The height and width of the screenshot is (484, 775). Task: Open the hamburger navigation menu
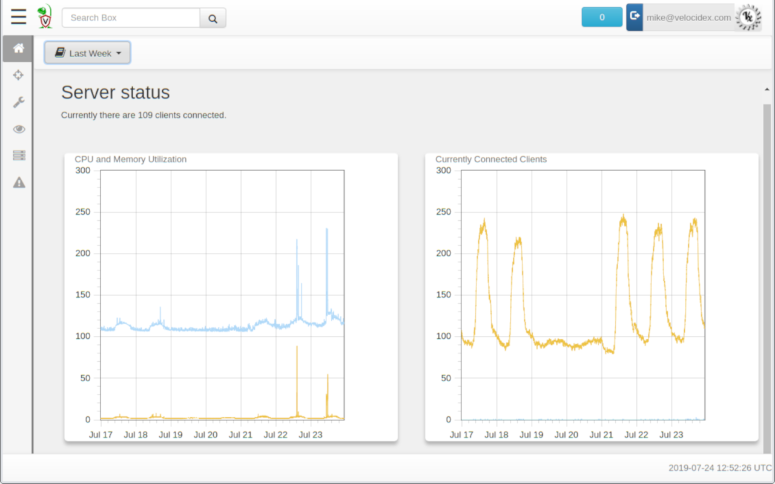[19, 17]
